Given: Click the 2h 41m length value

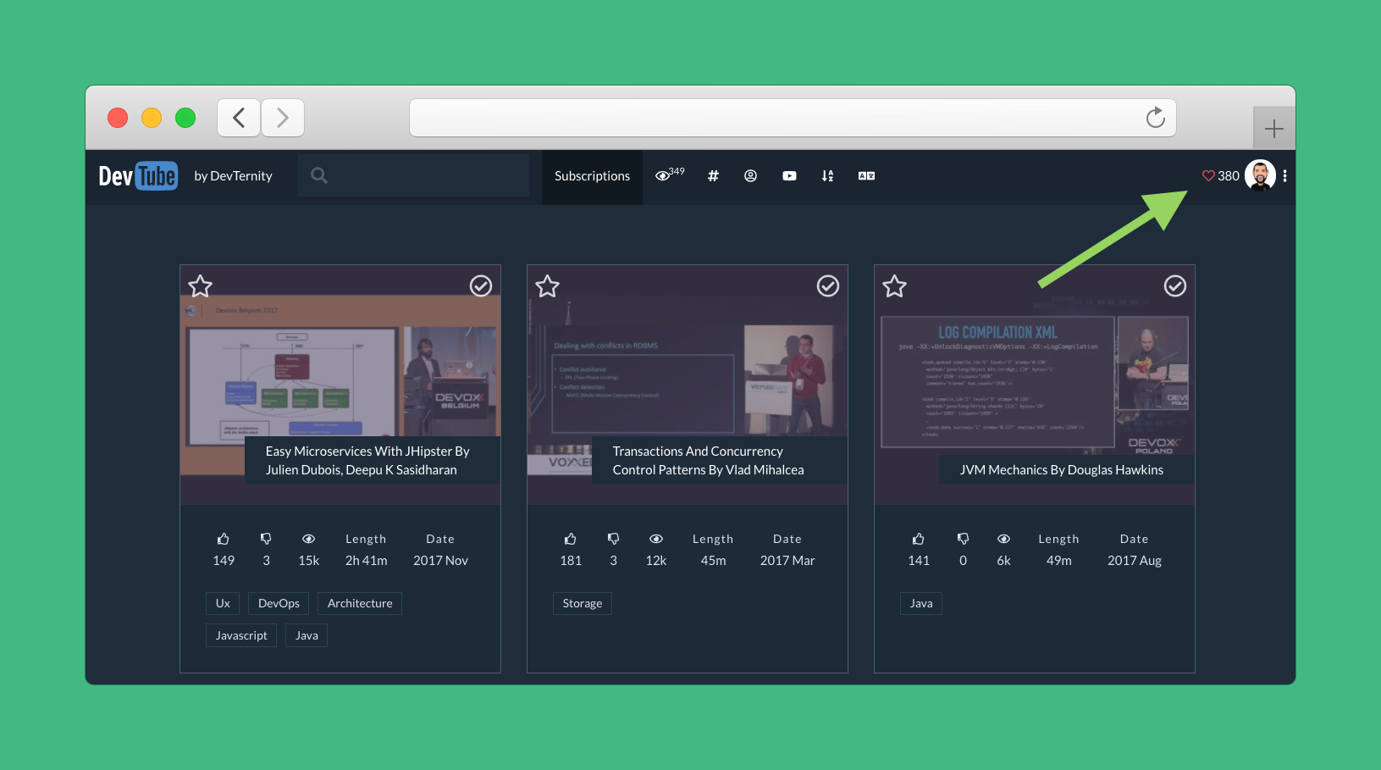Looking at the screenshot, I should click(x=366, y=561).
